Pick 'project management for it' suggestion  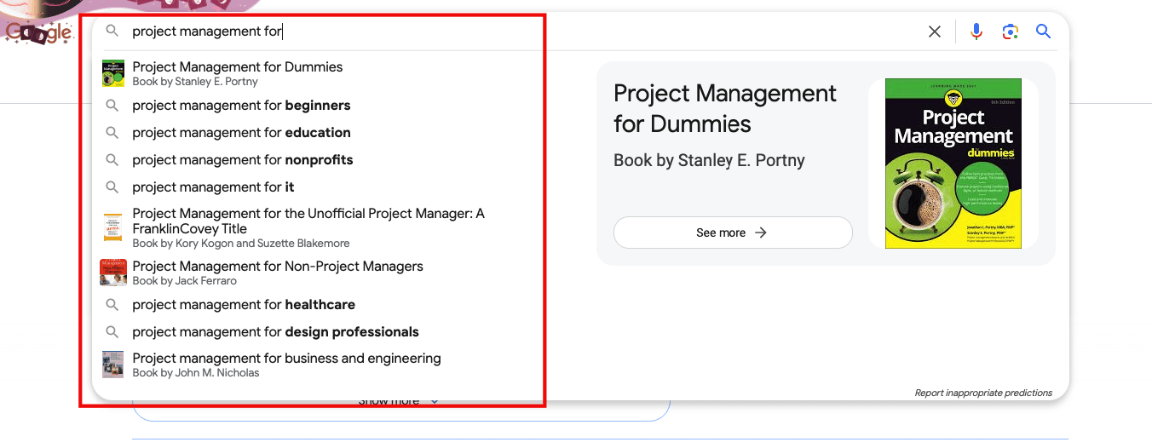(x=213, y=187)
